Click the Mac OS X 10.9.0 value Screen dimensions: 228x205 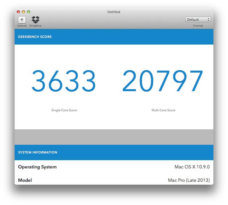point(192,167)
